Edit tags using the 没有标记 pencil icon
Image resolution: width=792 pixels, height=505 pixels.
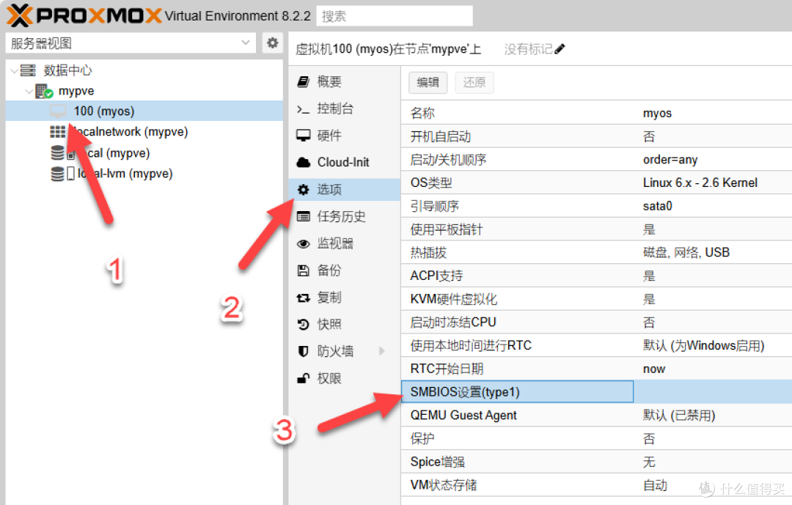tap(559, 48)
